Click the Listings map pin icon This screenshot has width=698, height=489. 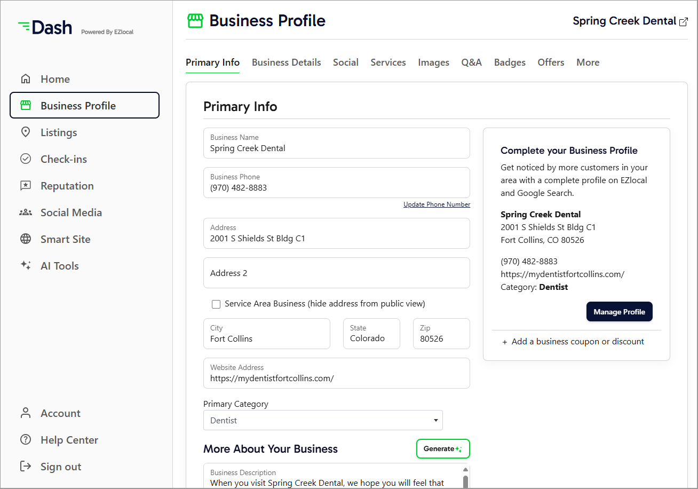25,132
